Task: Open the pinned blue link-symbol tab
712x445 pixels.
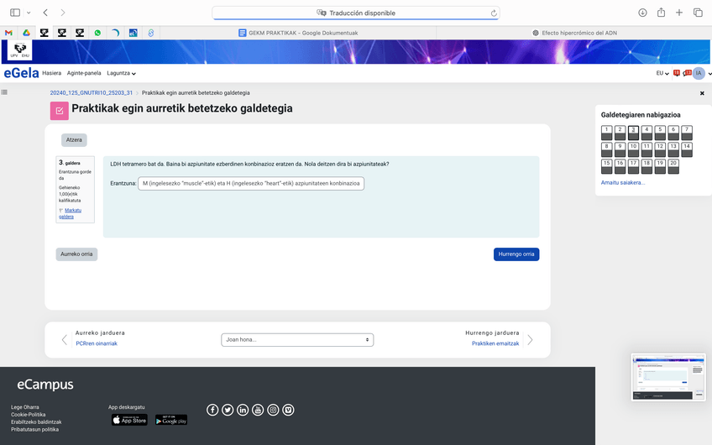Action: click(151, 33)
